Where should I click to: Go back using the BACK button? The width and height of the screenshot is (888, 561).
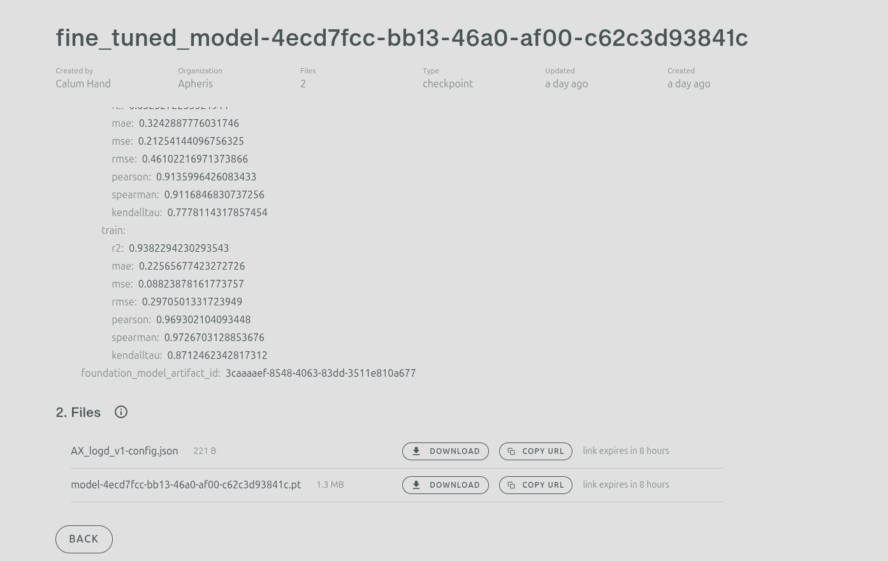click(x=84, y=539)
